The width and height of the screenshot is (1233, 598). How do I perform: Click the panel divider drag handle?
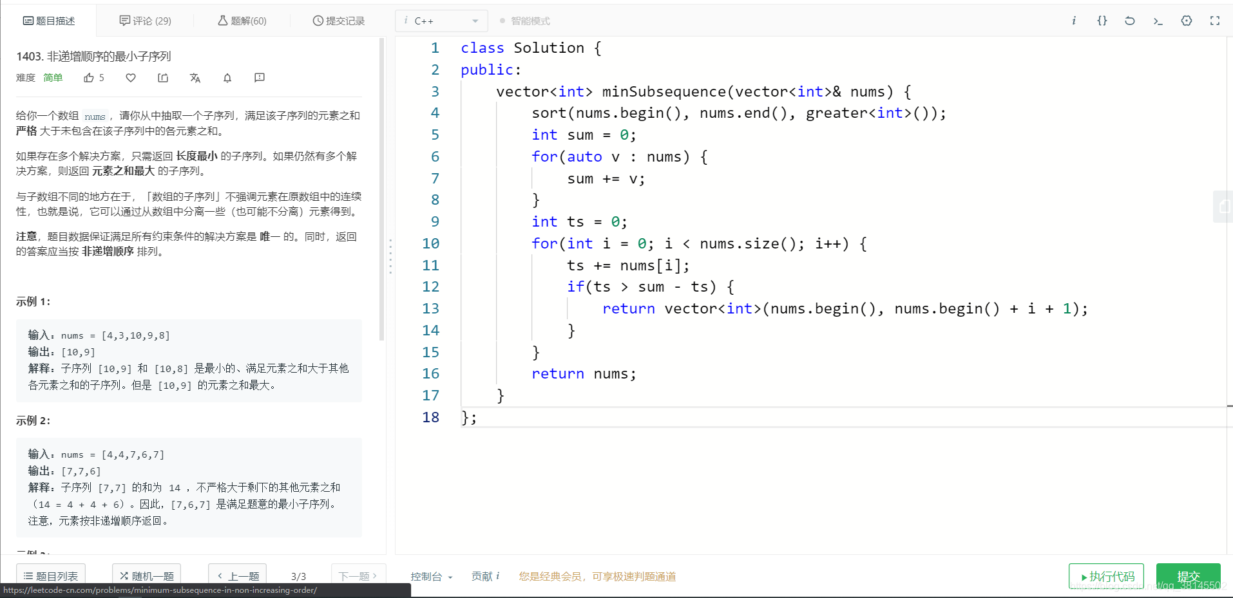tap(390, 256)
